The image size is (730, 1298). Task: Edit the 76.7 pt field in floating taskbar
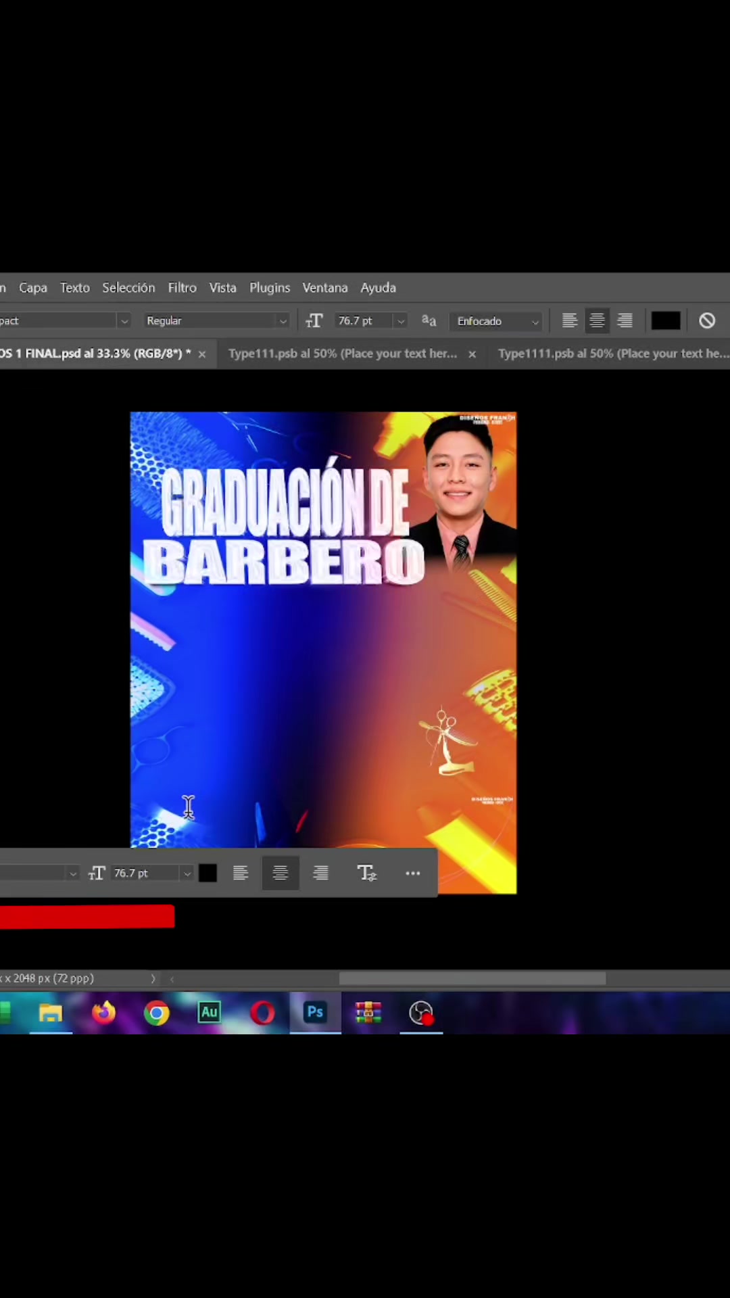[x=145, y=873]
